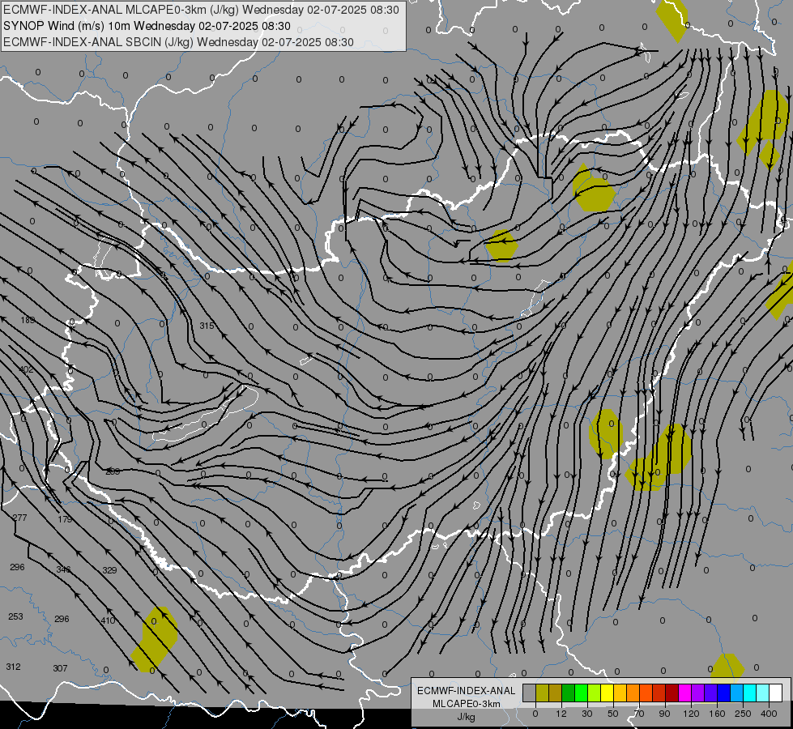Click the map value 402
Screen dimensions: 793x729
[x=26, y=369]
